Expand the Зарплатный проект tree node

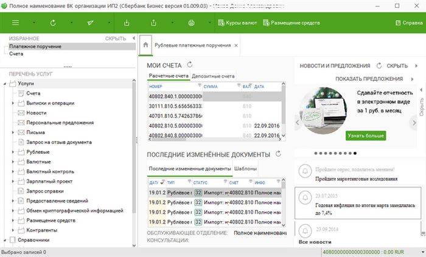click(x=13, y=182)
